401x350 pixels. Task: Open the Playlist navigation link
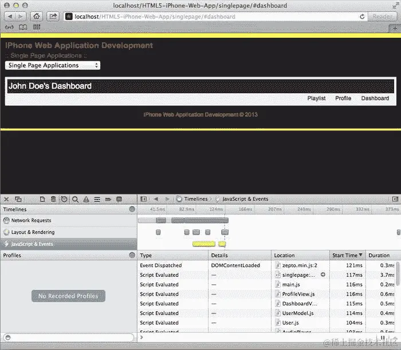(316, 98)
